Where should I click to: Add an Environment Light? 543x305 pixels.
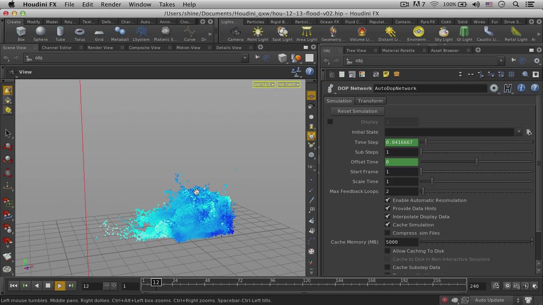click(x=418, y=33)
